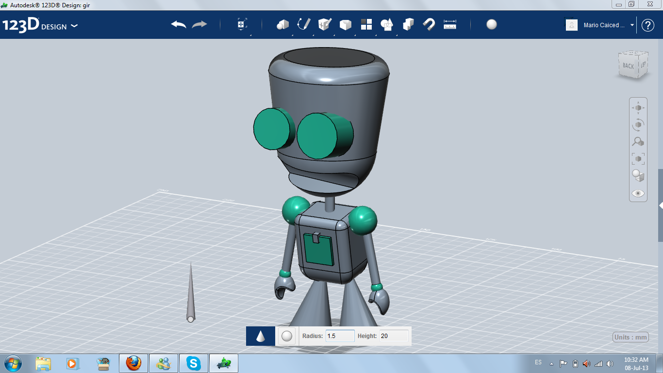Open the Windows Start menu
The height and width of the screenshot is (373, 663).
(12, 363)
